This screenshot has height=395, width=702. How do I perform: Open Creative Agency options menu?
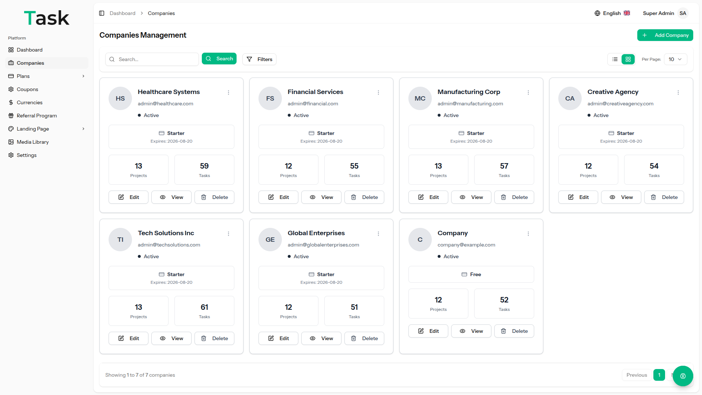point(678,93)
